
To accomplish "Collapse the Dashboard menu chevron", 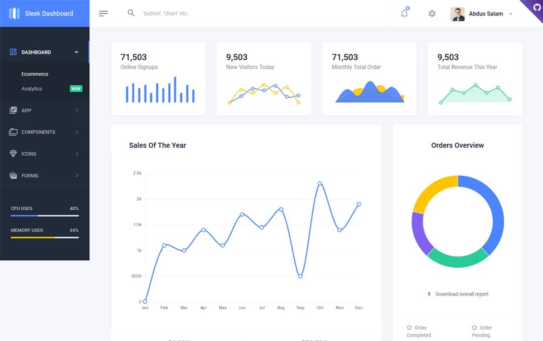I will point(76,52).
